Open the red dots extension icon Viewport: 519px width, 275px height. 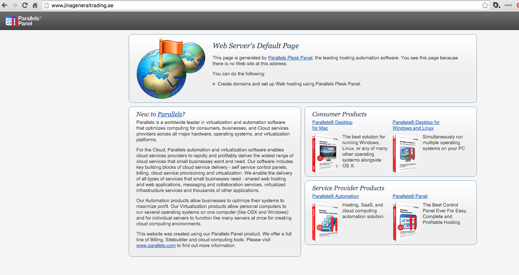click(508, 5)
